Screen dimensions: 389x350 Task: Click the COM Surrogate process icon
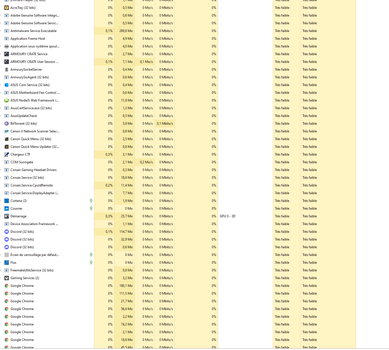click(x=7, y=162)
